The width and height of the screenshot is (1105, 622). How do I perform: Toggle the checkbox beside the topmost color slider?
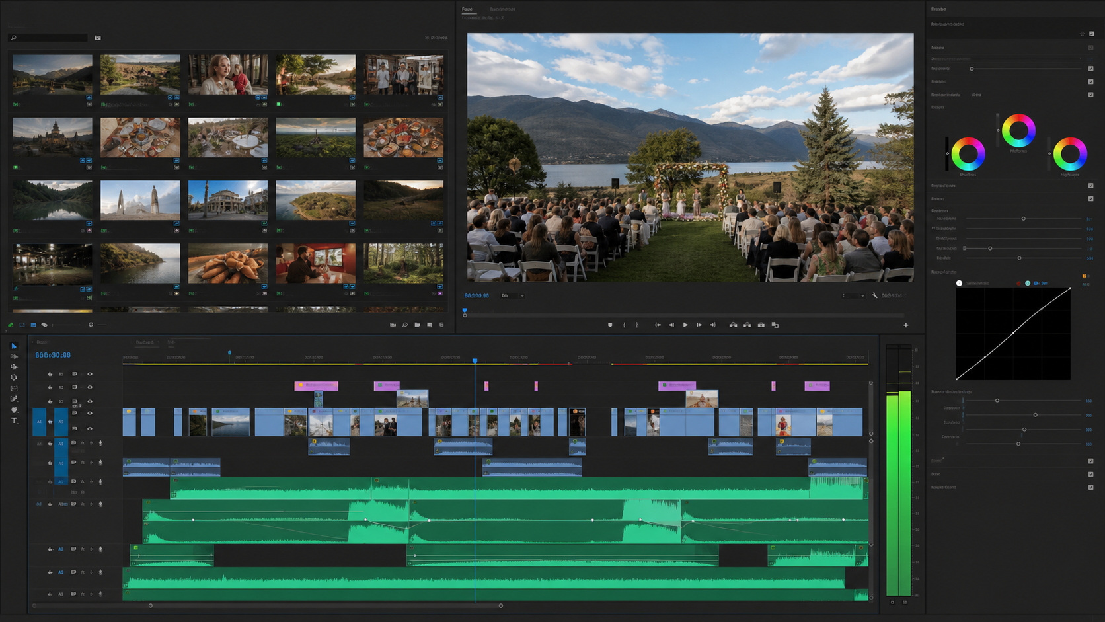(1090, 69)
